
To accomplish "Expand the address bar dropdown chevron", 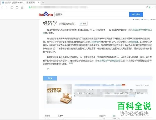I will coord(153,7).
